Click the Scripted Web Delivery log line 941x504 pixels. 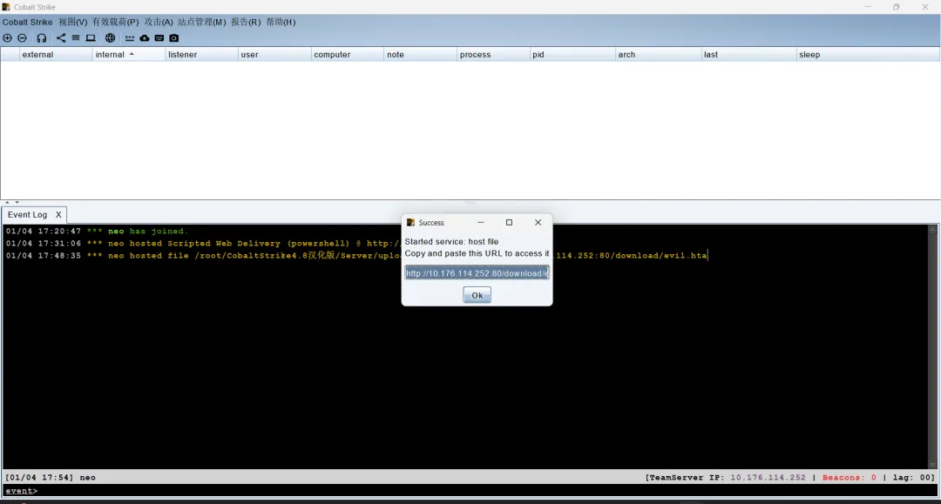(203, 244)
